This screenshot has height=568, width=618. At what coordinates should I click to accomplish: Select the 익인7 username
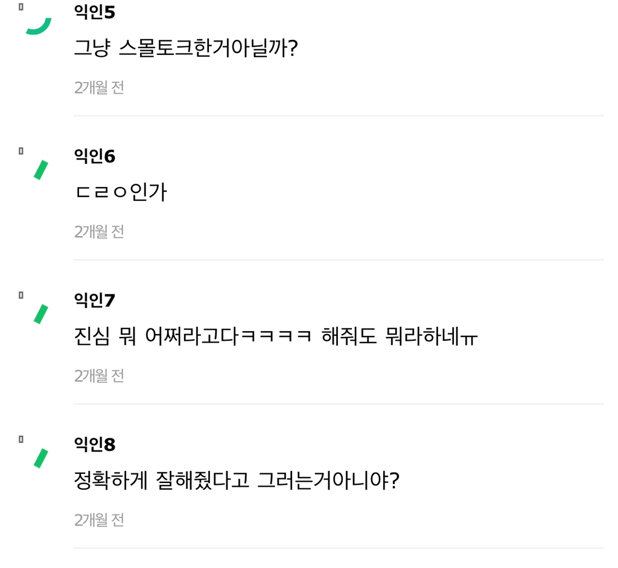(94, 300)
